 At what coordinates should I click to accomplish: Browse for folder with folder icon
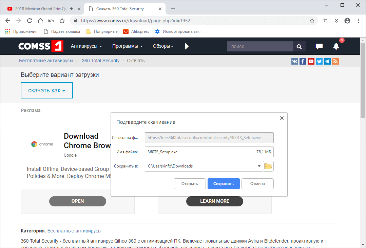(x=268, y=166)
